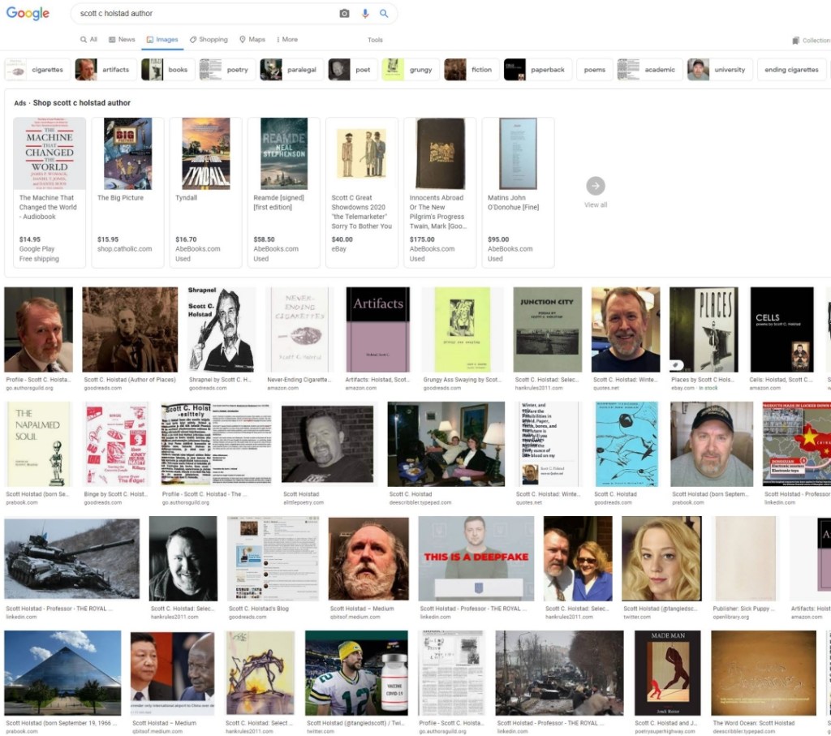
Task: Click the camera search-by-image icon
Action: click(344, 14)
